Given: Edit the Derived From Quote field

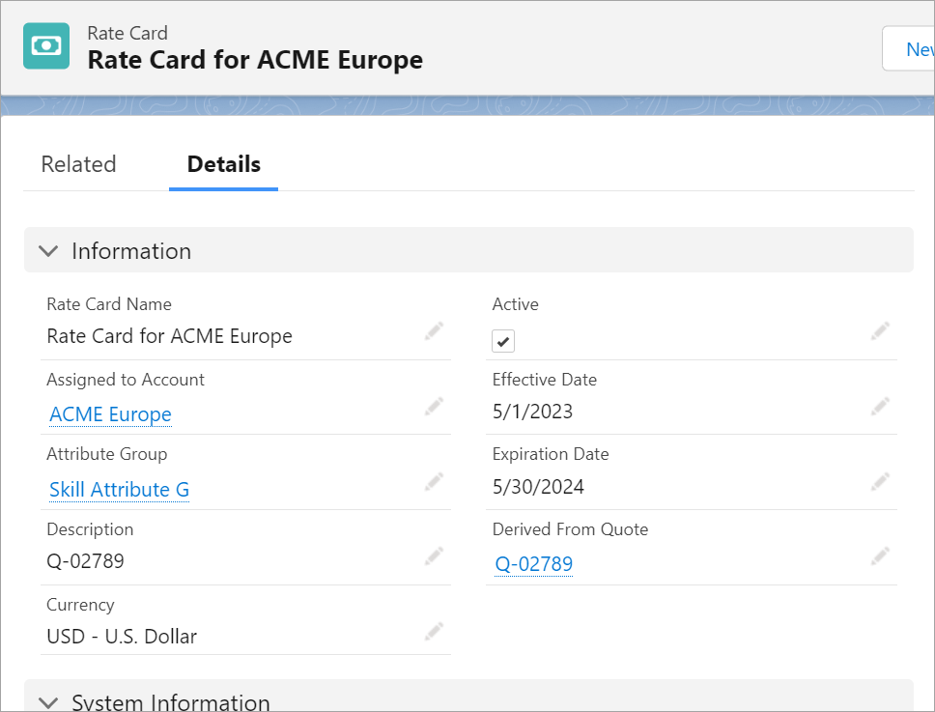Looking at the screenshot, I should (x=880, y=556).
